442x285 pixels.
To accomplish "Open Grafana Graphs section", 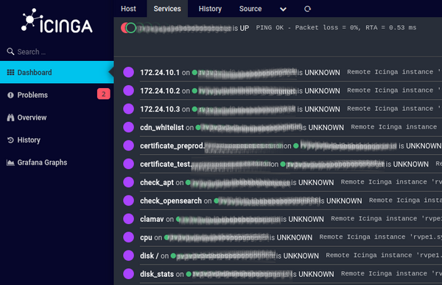I will (57, 162).
